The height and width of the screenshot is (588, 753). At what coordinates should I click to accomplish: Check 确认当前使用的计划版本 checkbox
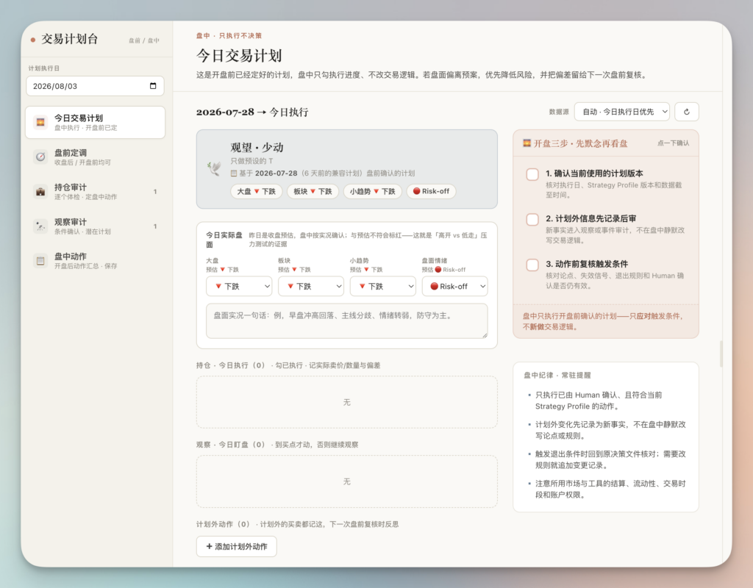[x=532, y=174]
